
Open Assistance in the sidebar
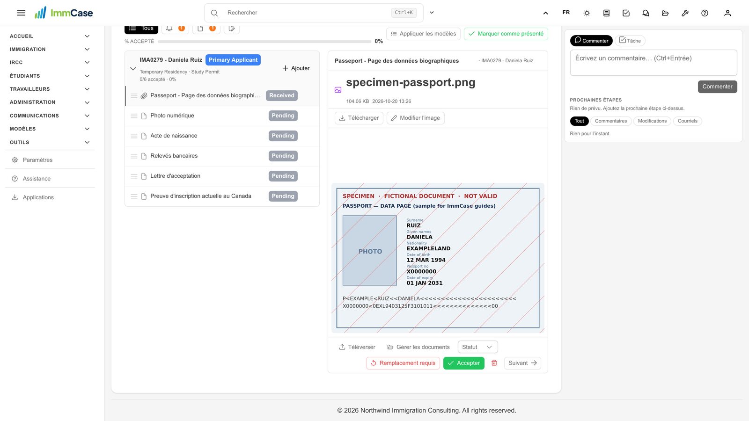[50, 179]
